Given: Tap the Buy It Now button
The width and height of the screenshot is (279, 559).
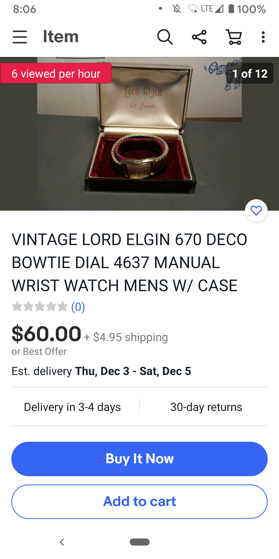Looking at the screenshot, I should (139, 459).
